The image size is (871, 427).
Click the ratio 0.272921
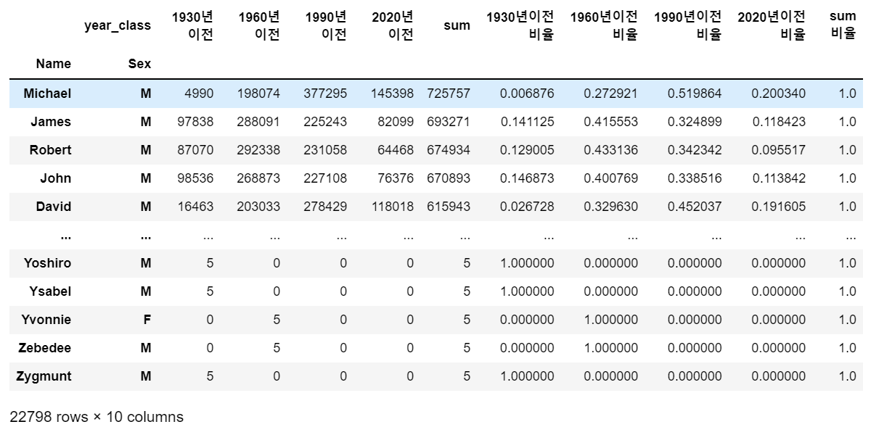[611, 94]
